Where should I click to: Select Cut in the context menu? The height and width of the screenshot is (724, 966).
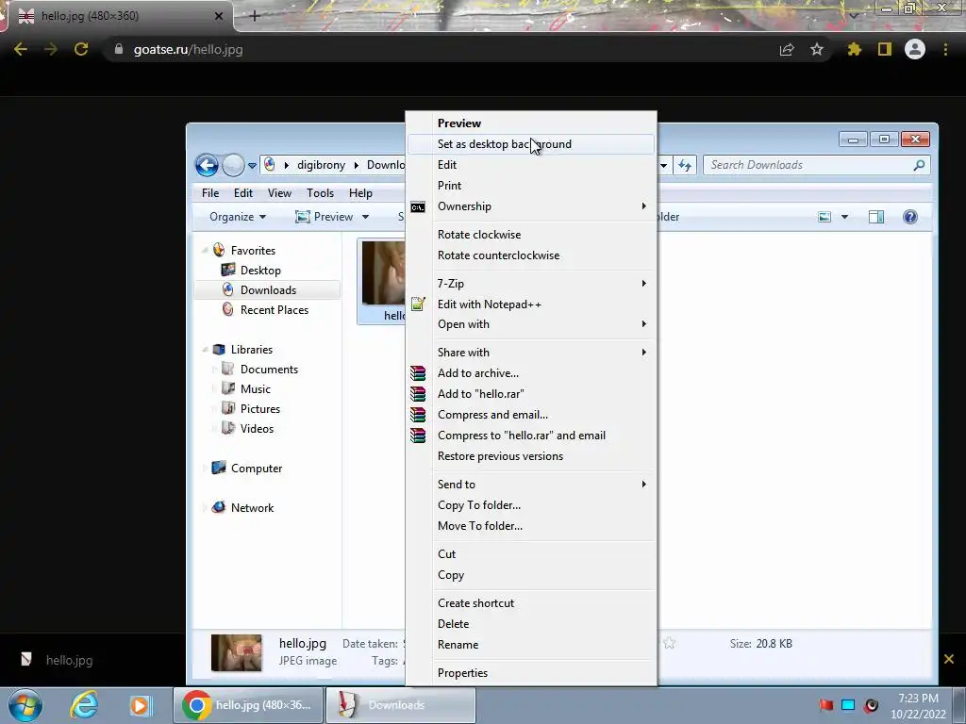click(x=530, y=554)
